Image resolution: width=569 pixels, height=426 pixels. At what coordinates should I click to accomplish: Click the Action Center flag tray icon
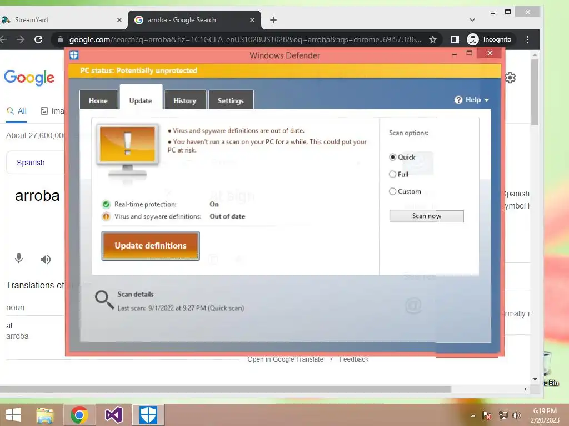click(487, 415)
